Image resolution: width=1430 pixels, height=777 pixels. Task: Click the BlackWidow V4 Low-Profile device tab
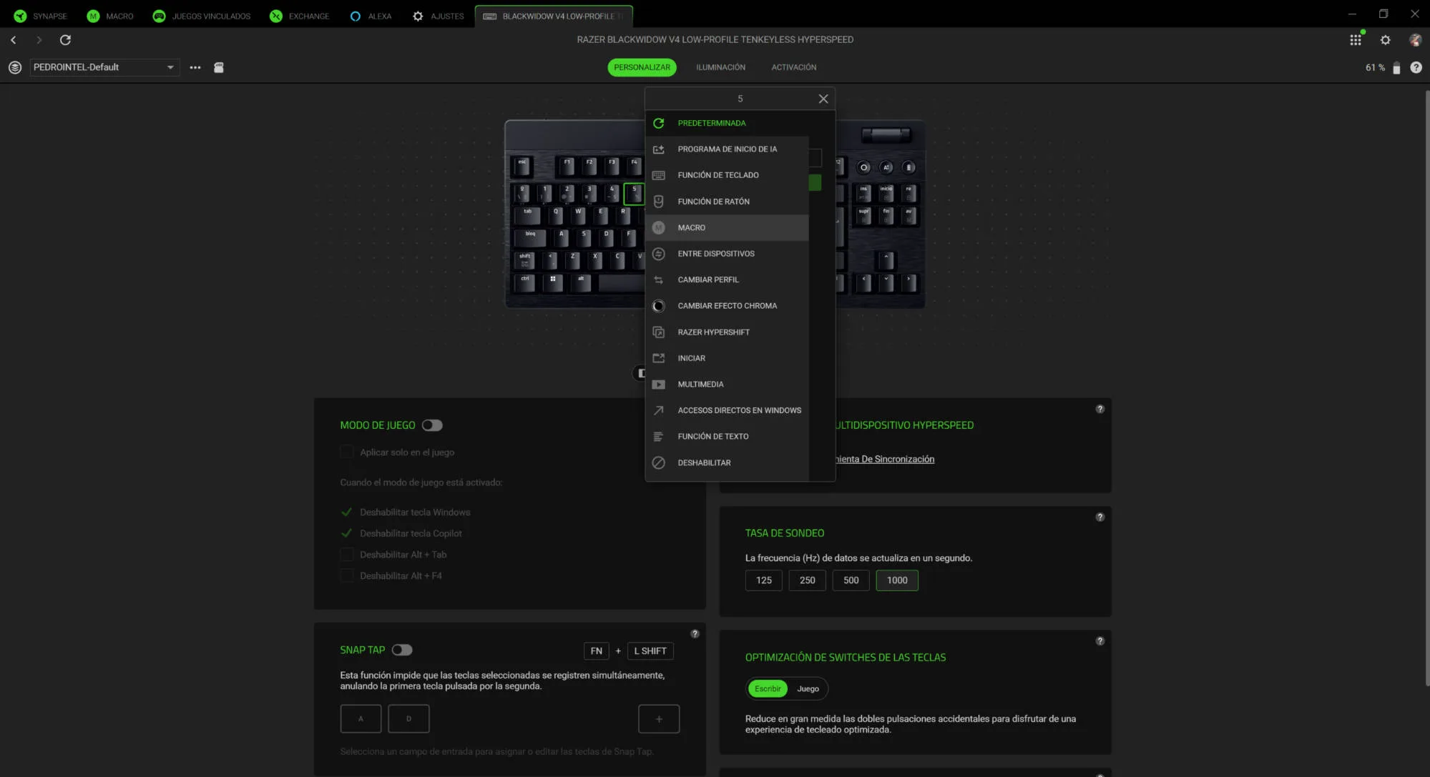(x=553, y=16)
